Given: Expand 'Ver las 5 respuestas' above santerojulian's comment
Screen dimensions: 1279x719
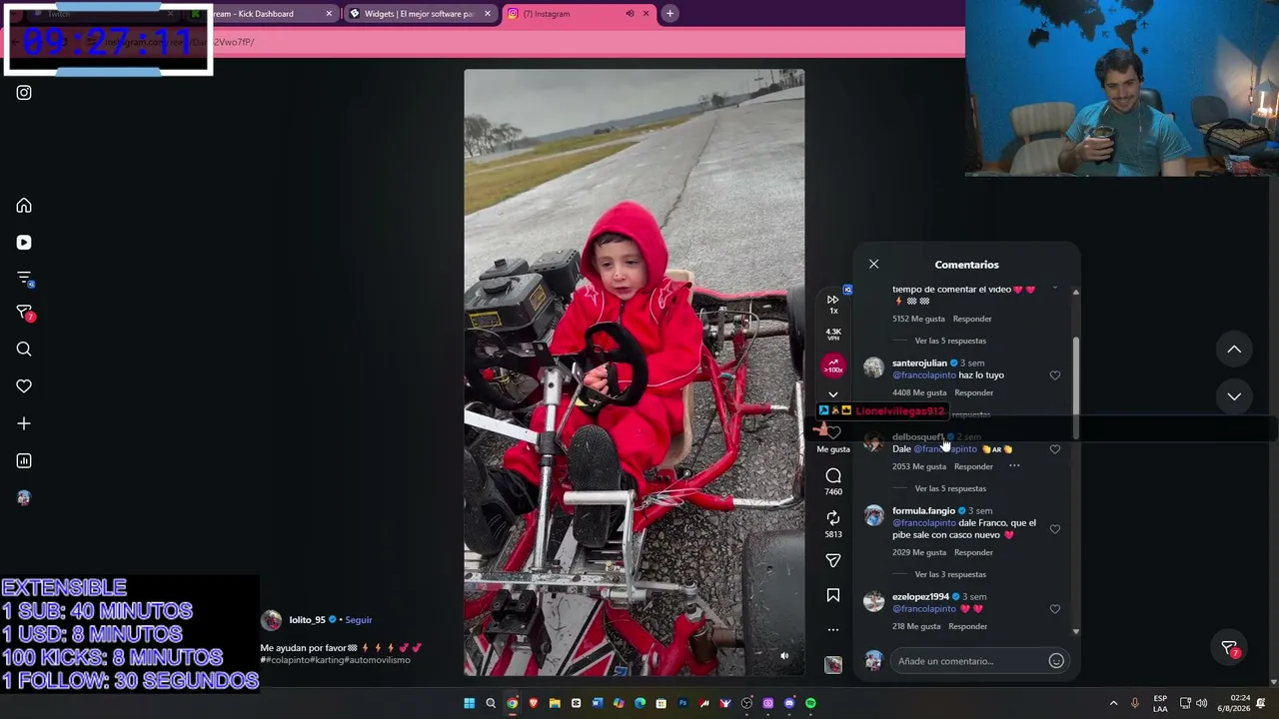Looking at the screenshot, I should pos(950,341).
